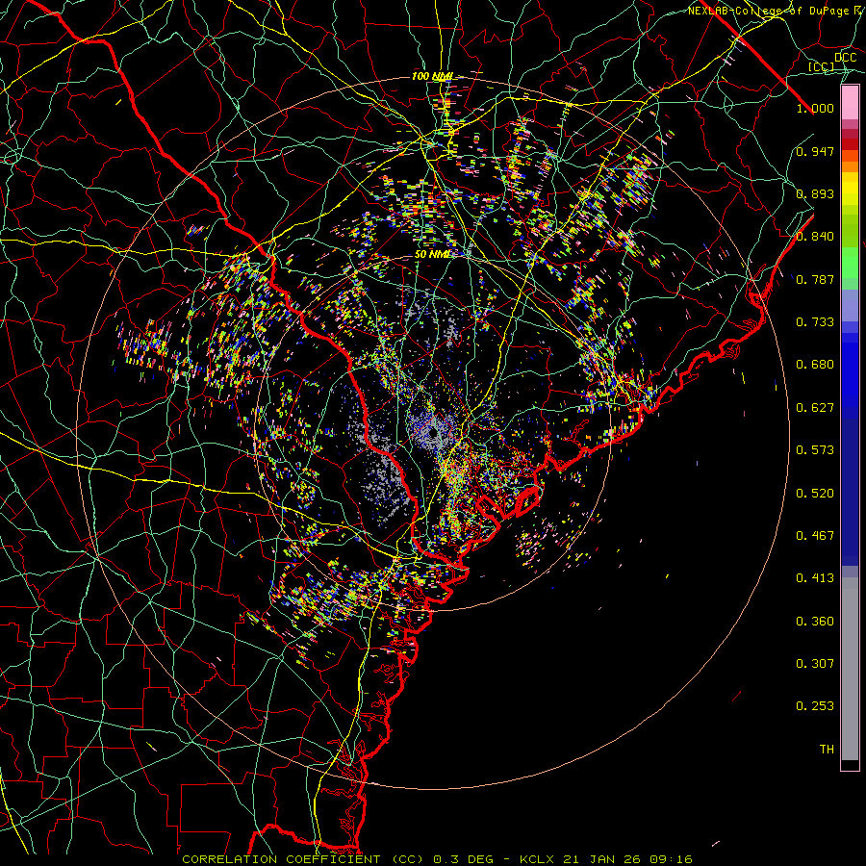
Task: Click the 50 NMI range ring label
Action: (432, 255)
